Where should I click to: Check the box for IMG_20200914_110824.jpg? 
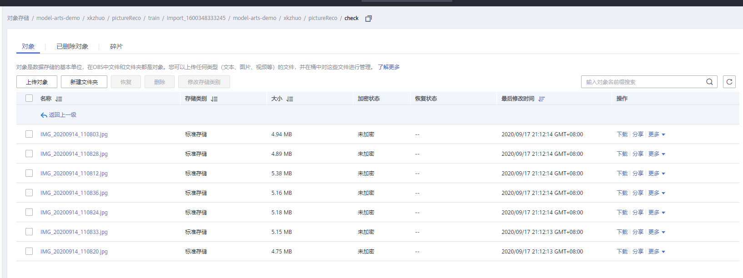click(29, 212)
